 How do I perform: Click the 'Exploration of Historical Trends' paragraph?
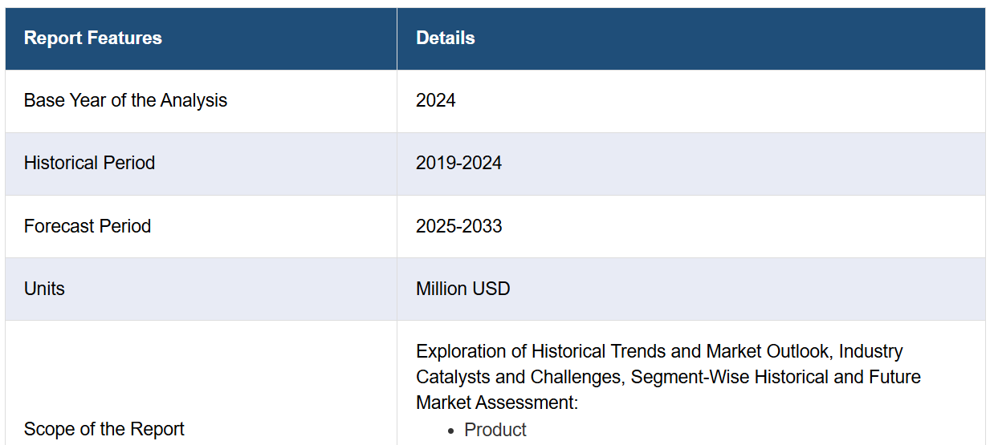coord(668,377)
